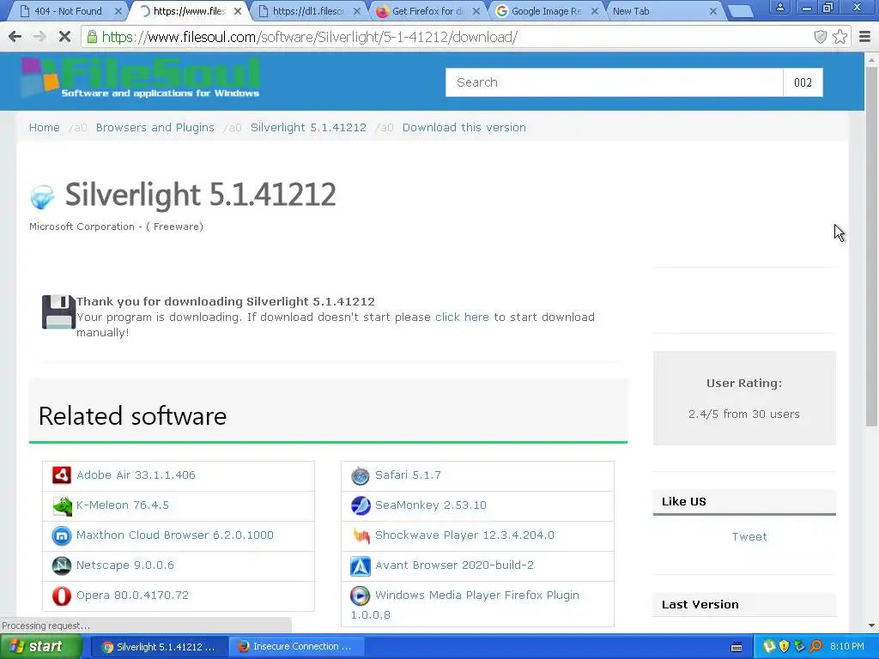Click the 'User Rating:' heading text
This screenshot has height=659, width=879.
pos(744,384)
